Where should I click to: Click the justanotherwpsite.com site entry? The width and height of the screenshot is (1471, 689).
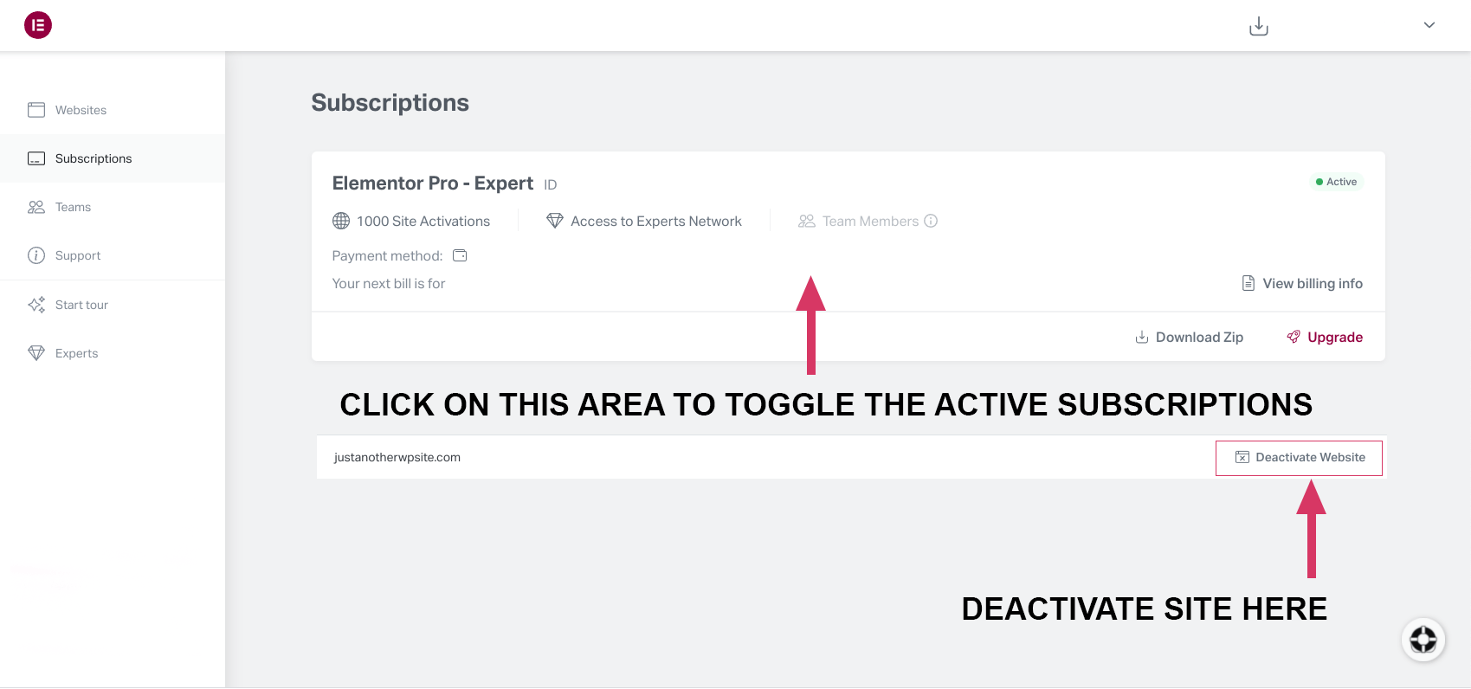(397, 457)
